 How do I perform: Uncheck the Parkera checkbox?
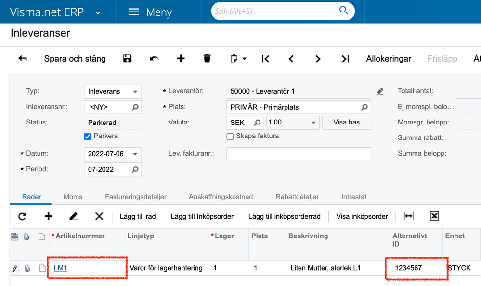88,136
